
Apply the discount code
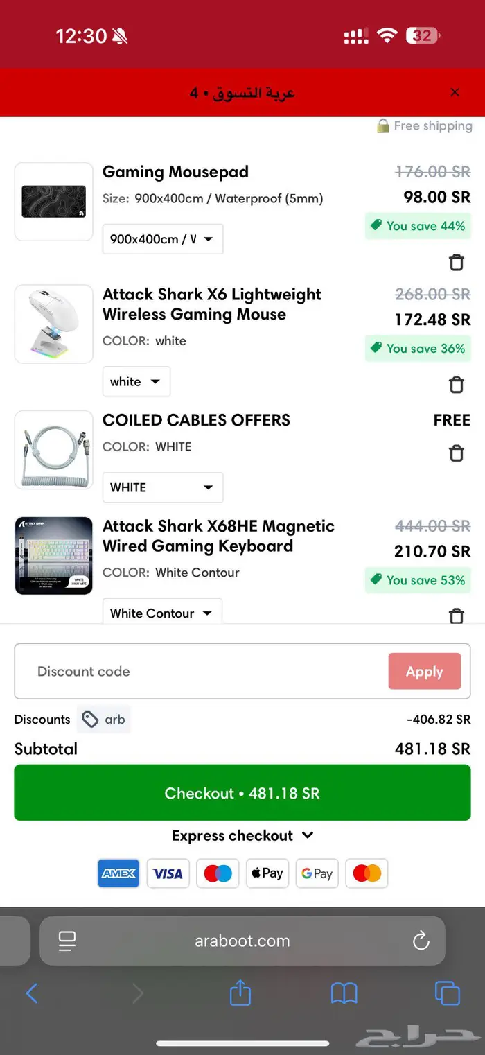click(x=424, y=671)
